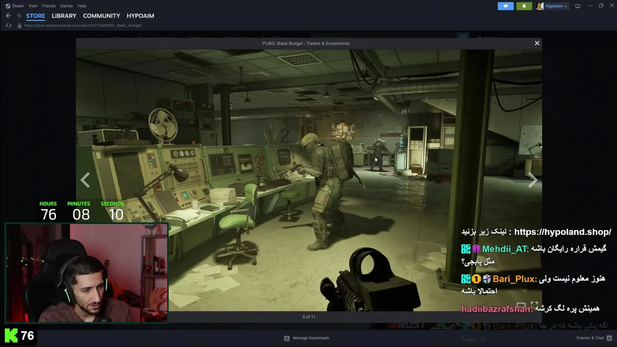617x347 pixels.
Task: Click the PUBG screenshot image
Action: tap(308, 180)
